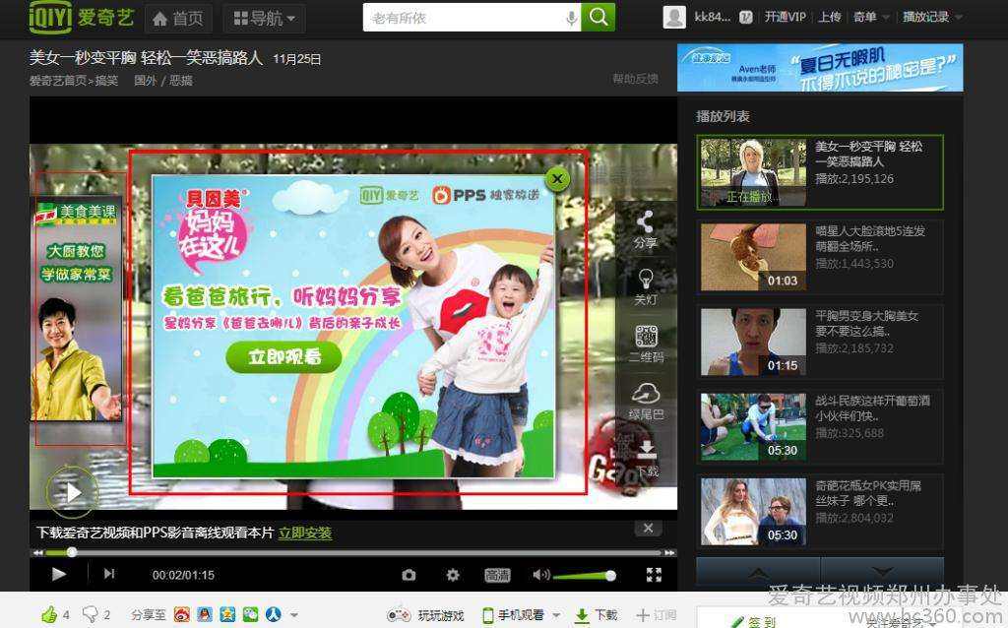This screenshot has height=628, width=1008.
Task: Expand the 导航 navigation dropdown
Action: coord(265,19)
